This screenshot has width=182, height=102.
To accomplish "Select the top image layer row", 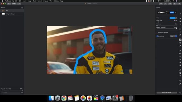I will 12,11.
